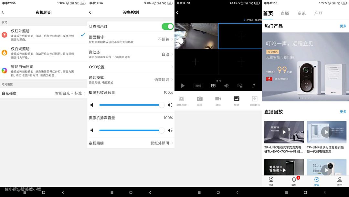The height and width of the screenshot is (197, 349).
Task: Mute the live view speaker icon
Action: (x=227, y=86)
